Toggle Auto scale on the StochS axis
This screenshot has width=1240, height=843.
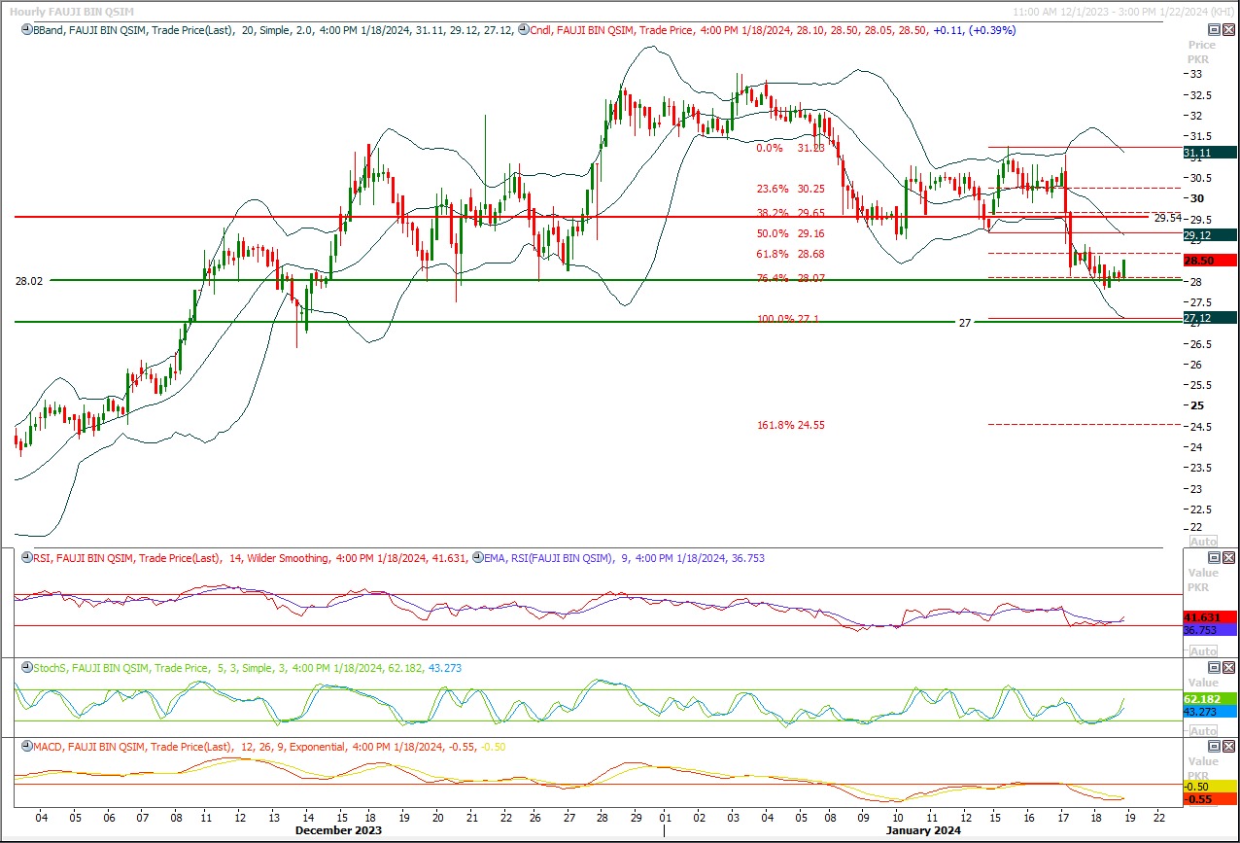point(1203,730)
